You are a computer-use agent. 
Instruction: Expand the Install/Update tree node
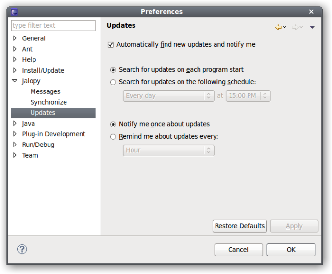pos(15,70)
